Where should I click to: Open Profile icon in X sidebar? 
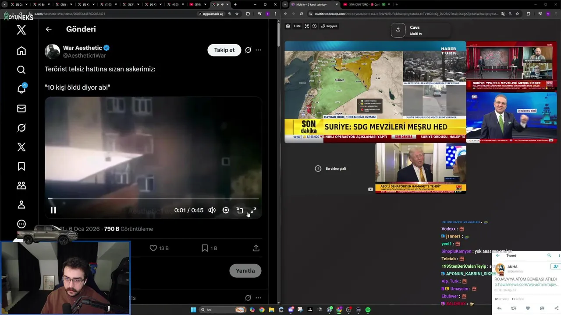[21, 205]
